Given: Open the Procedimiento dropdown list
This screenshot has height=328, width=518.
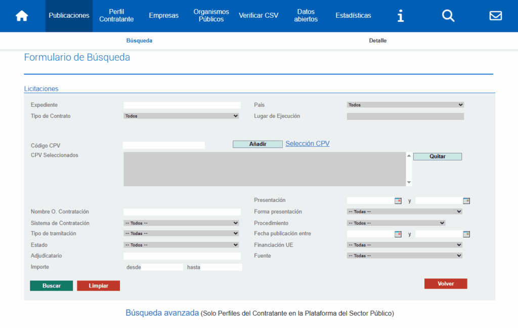Looking at the screenshot, I should pyautogui.click(x=396, y=223).
